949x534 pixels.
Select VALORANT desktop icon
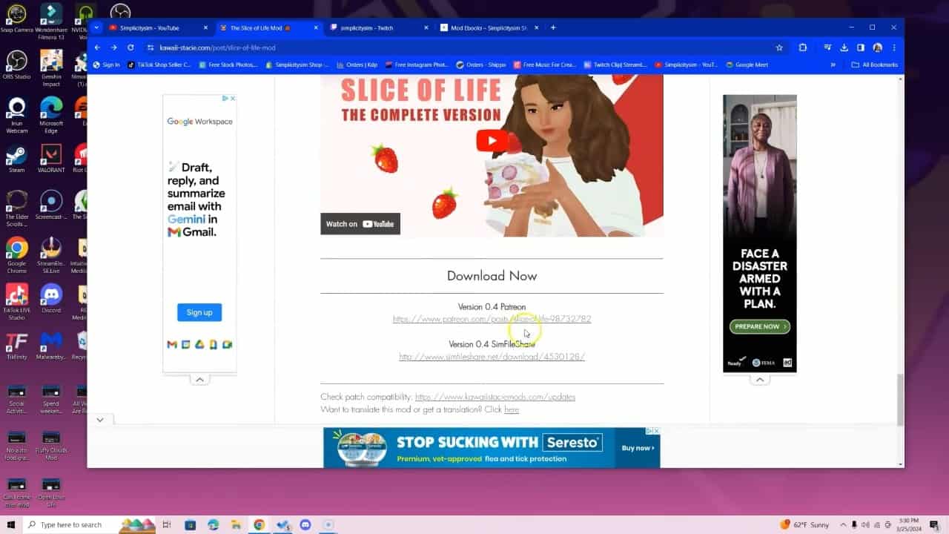click(x=51, y=159)
